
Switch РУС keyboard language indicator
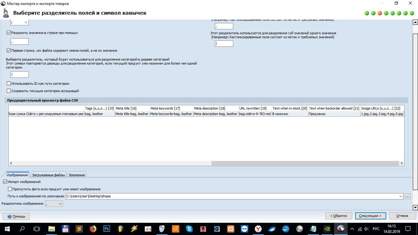376,229
